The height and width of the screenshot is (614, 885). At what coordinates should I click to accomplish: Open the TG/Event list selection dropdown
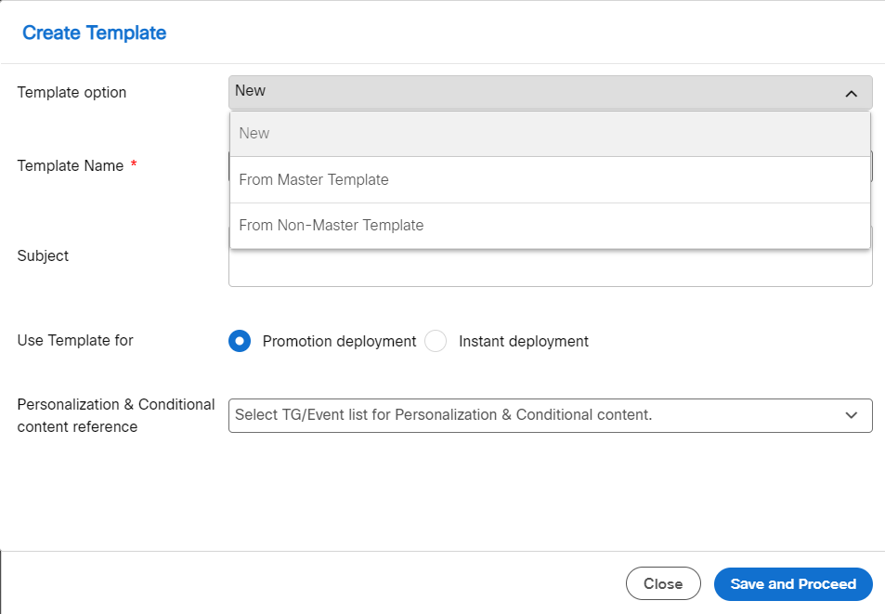(x=550, y=415)
